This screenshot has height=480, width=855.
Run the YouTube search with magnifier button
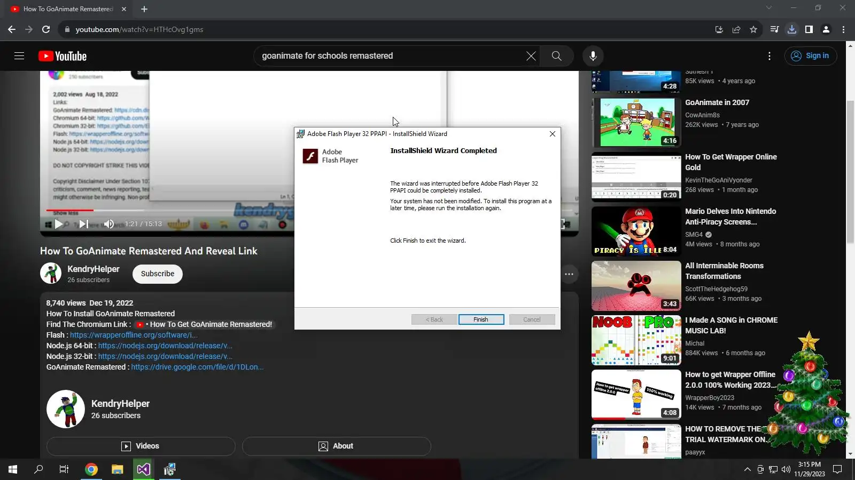pyautogui.click(x=556, y=56)
